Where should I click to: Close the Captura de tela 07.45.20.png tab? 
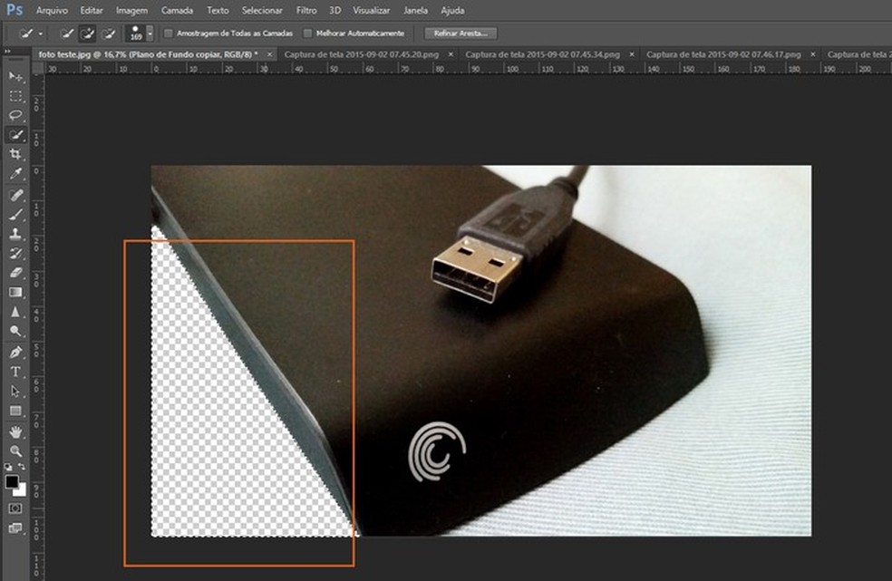coord(451,54)
